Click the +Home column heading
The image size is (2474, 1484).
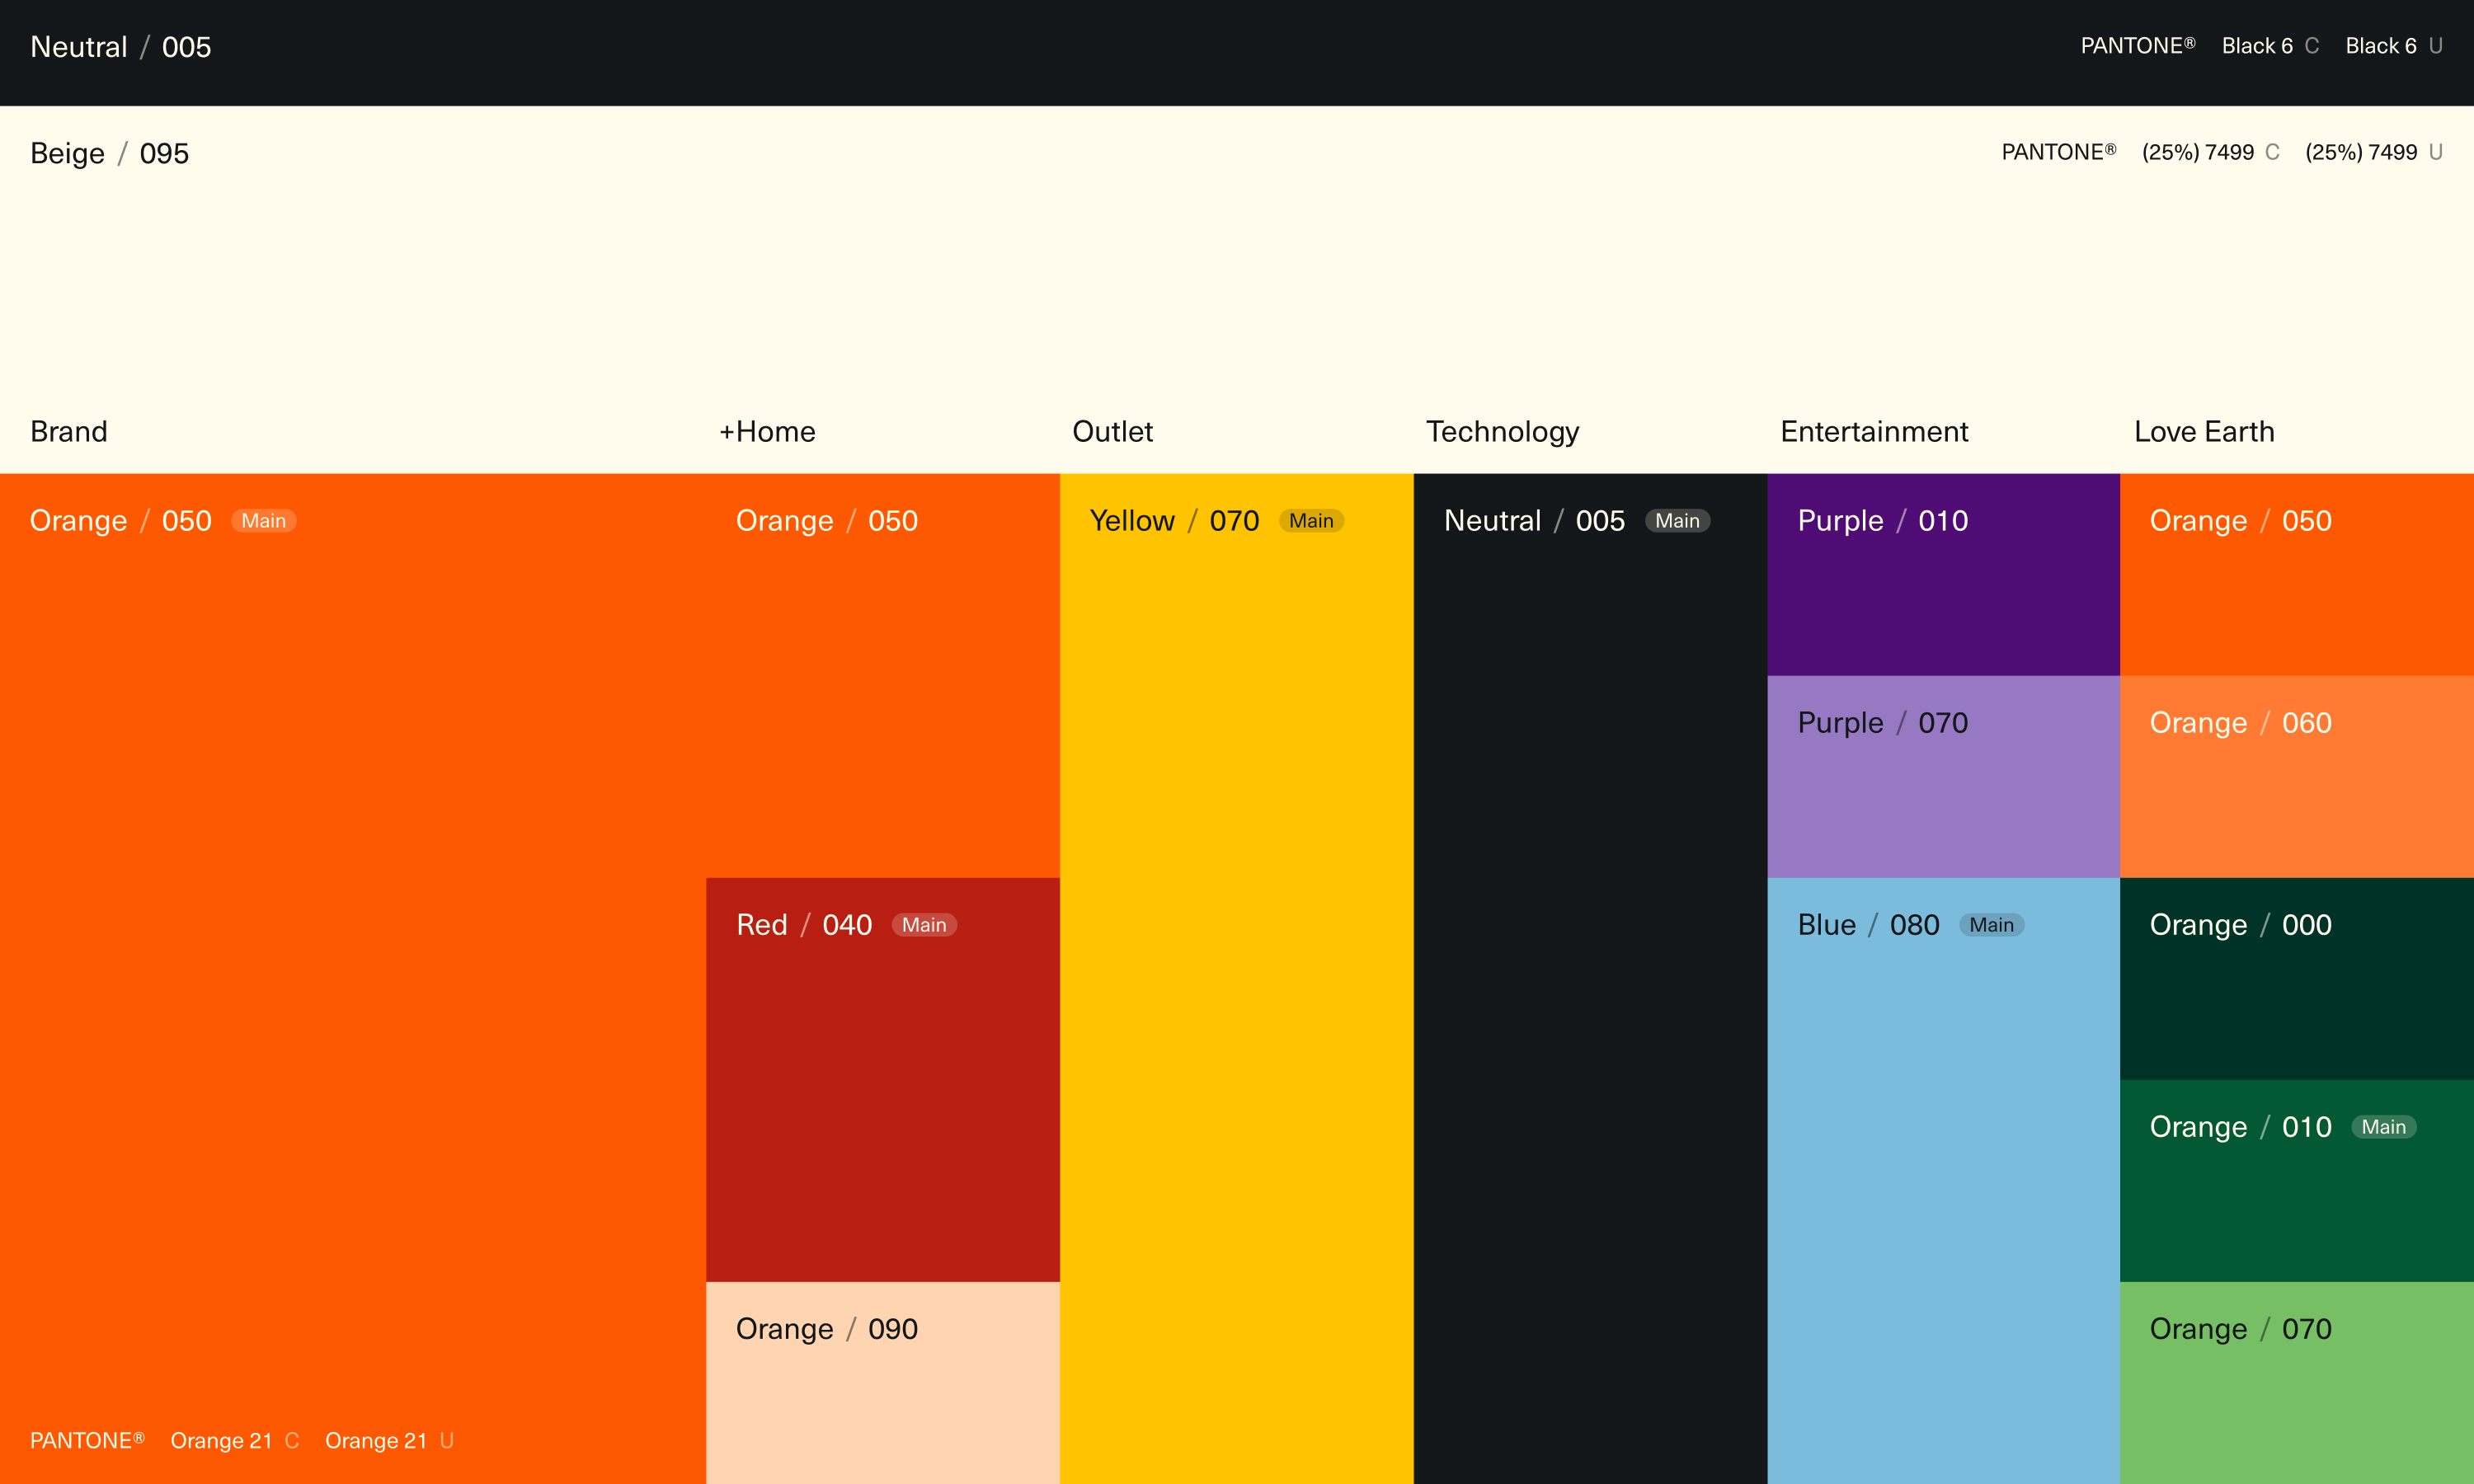coord(767,431)
